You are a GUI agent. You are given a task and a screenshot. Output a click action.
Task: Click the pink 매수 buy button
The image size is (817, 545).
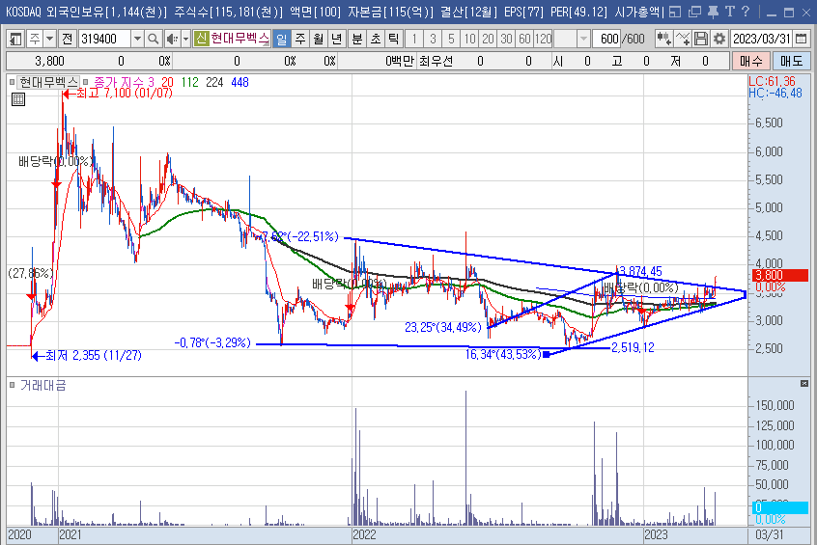point(750,62)
